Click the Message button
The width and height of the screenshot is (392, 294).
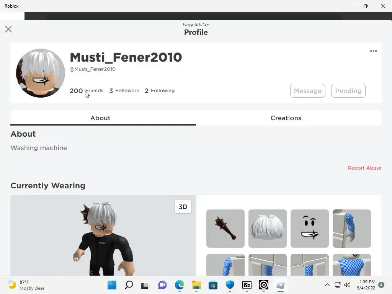308,91
